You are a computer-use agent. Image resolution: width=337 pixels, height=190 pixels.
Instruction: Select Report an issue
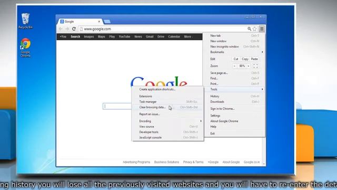pyautogui.click(x=168, y=114)
